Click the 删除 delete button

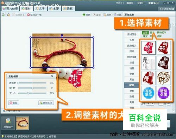point(14,103)
